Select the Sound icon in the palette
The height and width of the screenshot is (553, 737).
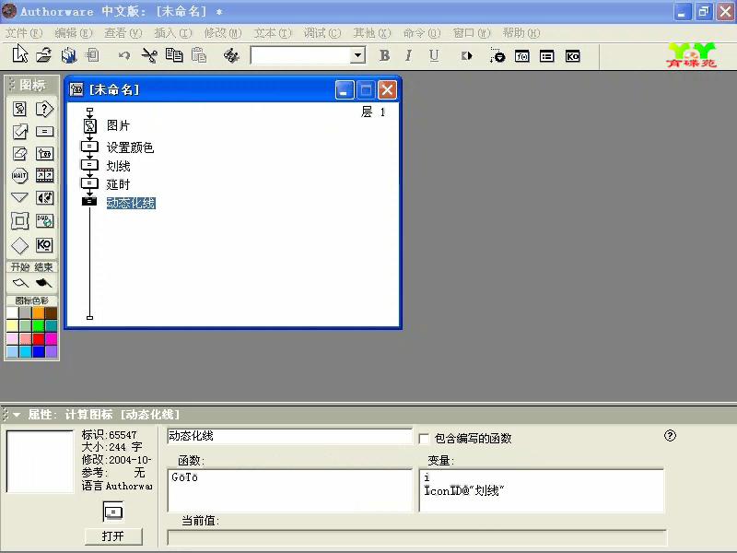point(44,197)
